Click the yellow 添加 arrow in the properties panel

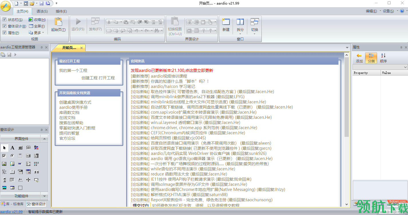pyautogui.click(x=359, y=58)
